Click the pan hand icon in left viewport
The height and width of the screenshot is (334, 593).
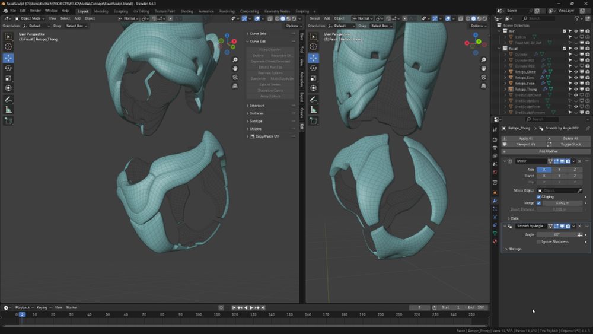coord(235,68)
